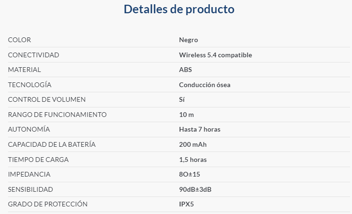
Task: Click the "IPX5" protection rating value
Action: click(186, 204)
